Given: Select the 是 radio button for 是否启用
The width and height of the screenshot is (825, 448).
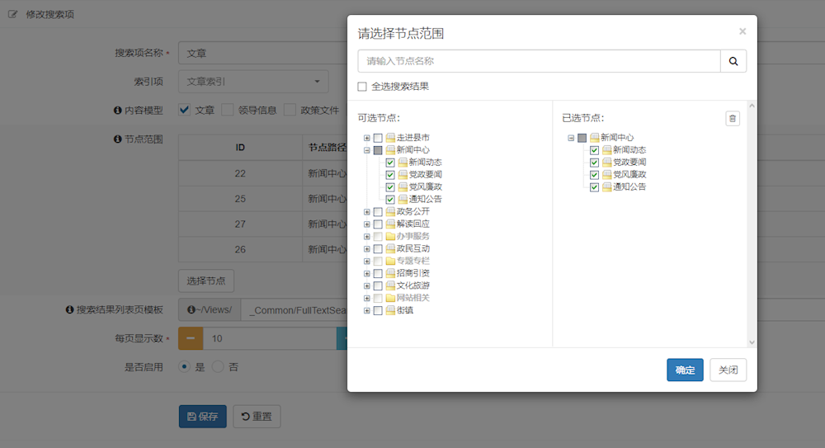Looking at the screenshot, I should (x=184, y=367).
